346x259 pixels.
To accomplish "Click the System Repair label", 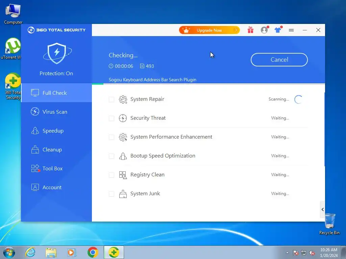I will click(x=147, y=99).
